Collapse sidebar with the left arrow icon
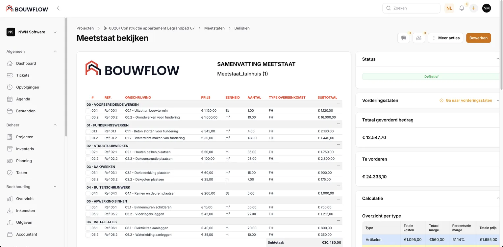The width and height of the screenshot is (503, 247). tap(58, 8)
